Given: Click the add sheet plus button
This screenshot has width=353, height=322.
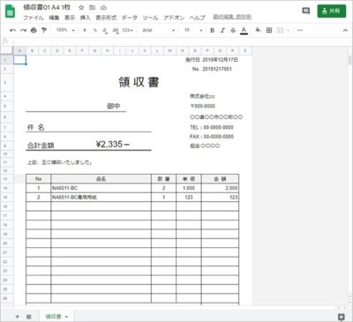Looking at the screenshot, I should tap(18, 317).
